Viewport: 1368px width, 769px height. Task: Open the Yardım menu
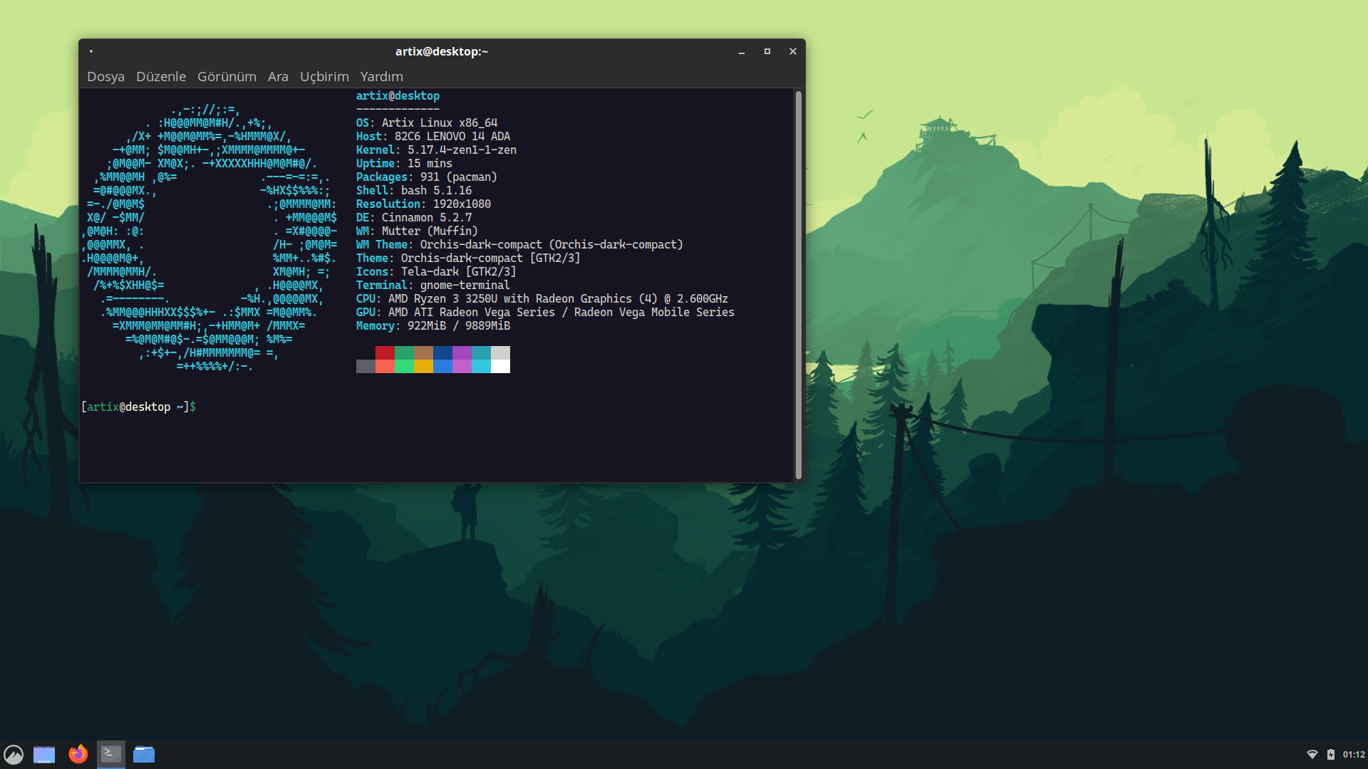tap(381, 76)
